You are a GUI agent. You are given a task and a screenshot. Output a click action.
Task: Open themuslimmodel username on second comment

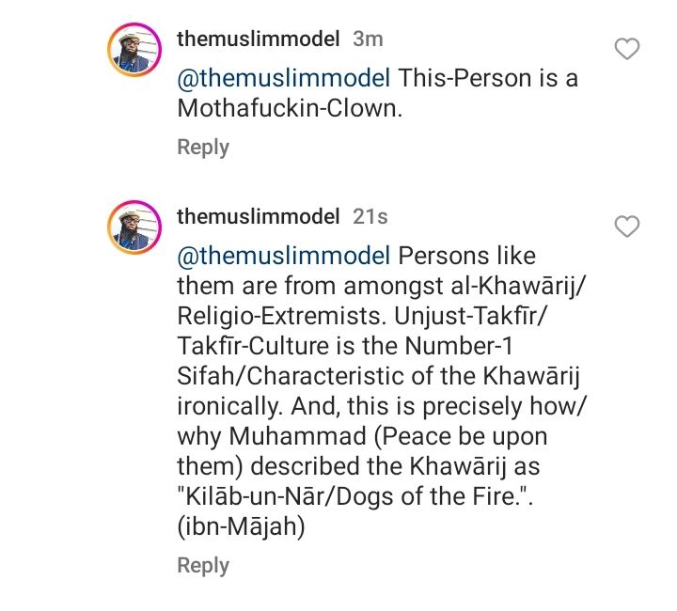point(258,216)
